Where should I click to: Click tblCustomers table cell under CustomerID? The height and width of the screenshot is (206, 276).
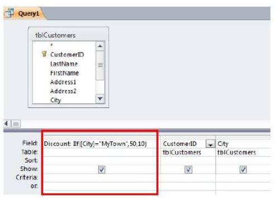tap(188, 152)
